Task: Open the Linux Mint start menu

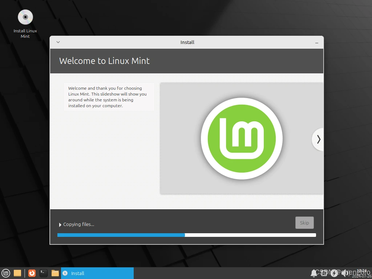Action: 6,273
